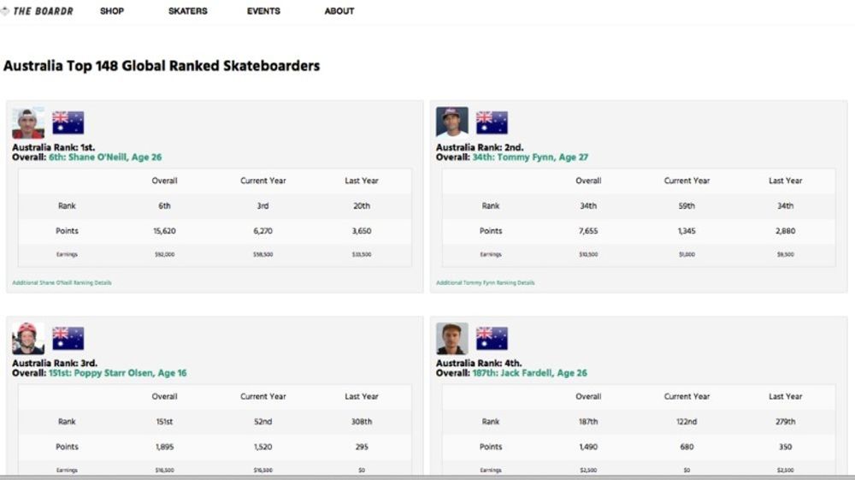Screen dimensions: 855x480
Task: Click Australia flag in Tommy Fynn card
Action: click(x=492, y=122)
